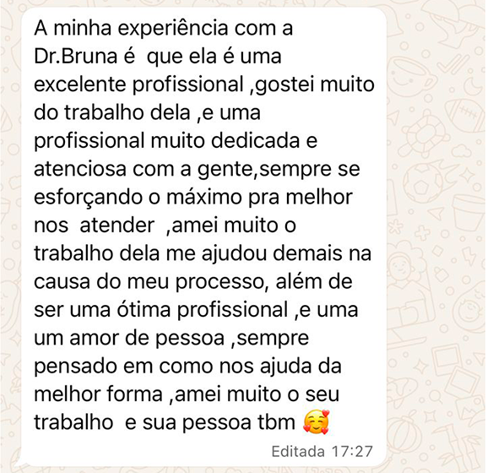
Task: Click the American football doodle in wallpaper
Action: click(464, 116)
